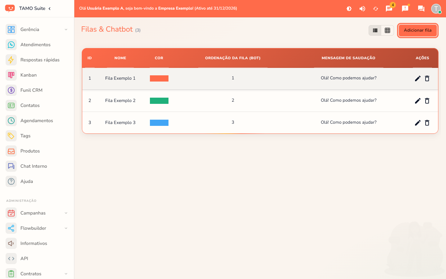Click the refresh sync icon
The image size is (446, 279).
(376, 9)
